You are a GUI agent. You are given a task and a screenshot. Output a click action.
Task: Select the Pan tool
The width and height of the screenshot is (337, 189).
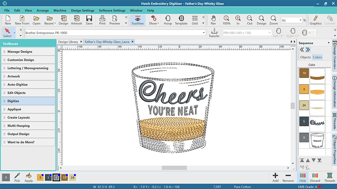213,20
